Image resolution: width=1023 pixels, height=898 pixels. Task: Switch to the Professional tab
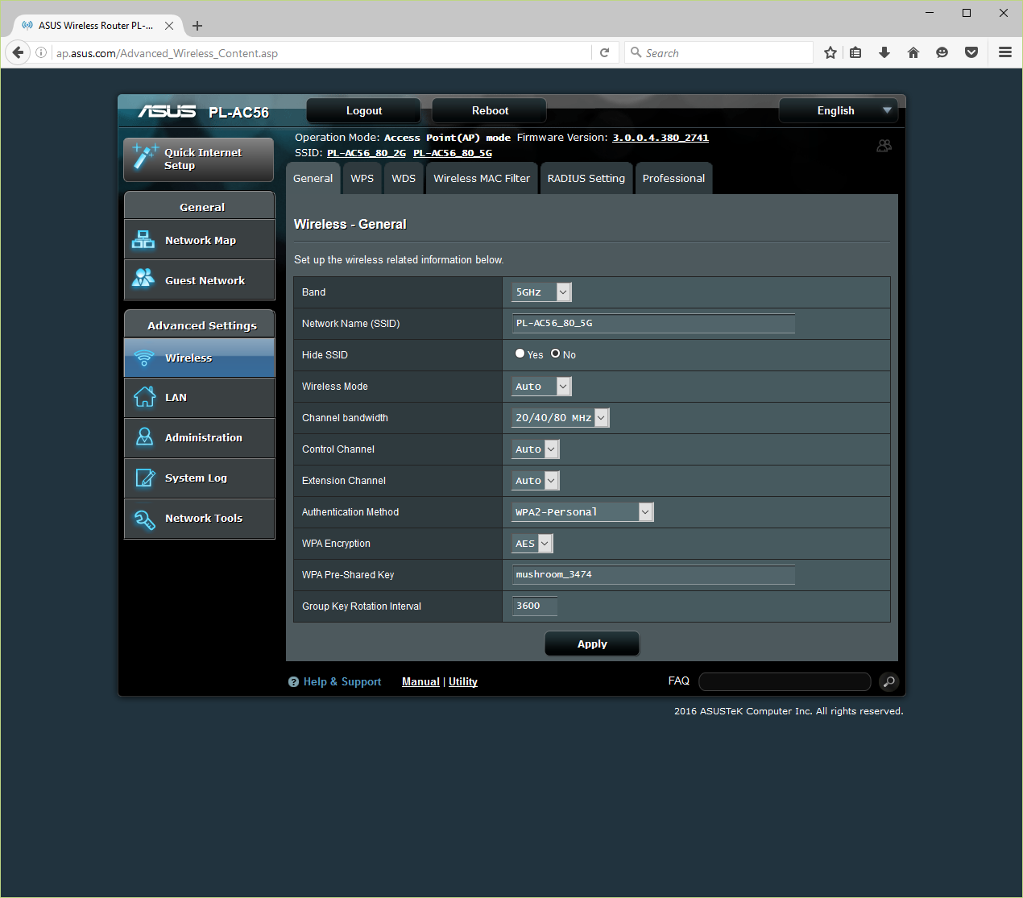pos(673,179)
